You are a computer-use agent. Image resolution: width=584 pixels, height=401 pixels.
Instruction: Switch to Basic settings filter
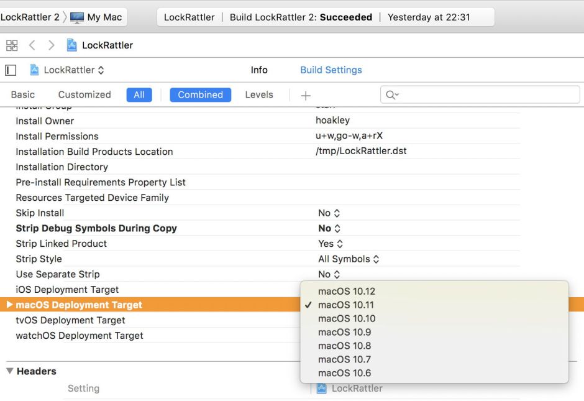23,95
